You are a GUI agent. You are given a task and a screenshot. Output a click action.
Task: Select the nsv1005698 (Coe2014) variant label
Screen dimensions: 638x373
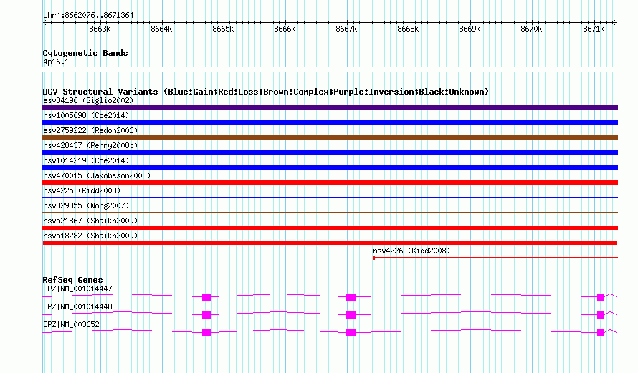(x=86, y=115)
